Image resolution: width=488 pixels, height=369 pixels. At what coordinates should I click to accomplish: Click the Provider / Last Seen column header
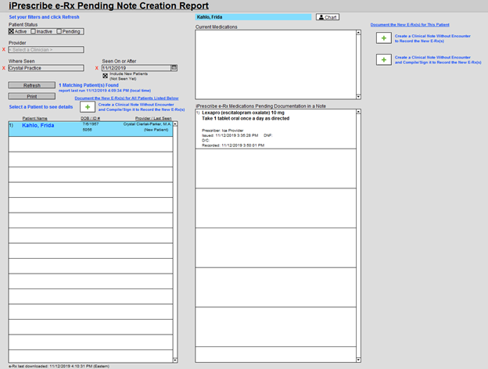tap(153, 118)
